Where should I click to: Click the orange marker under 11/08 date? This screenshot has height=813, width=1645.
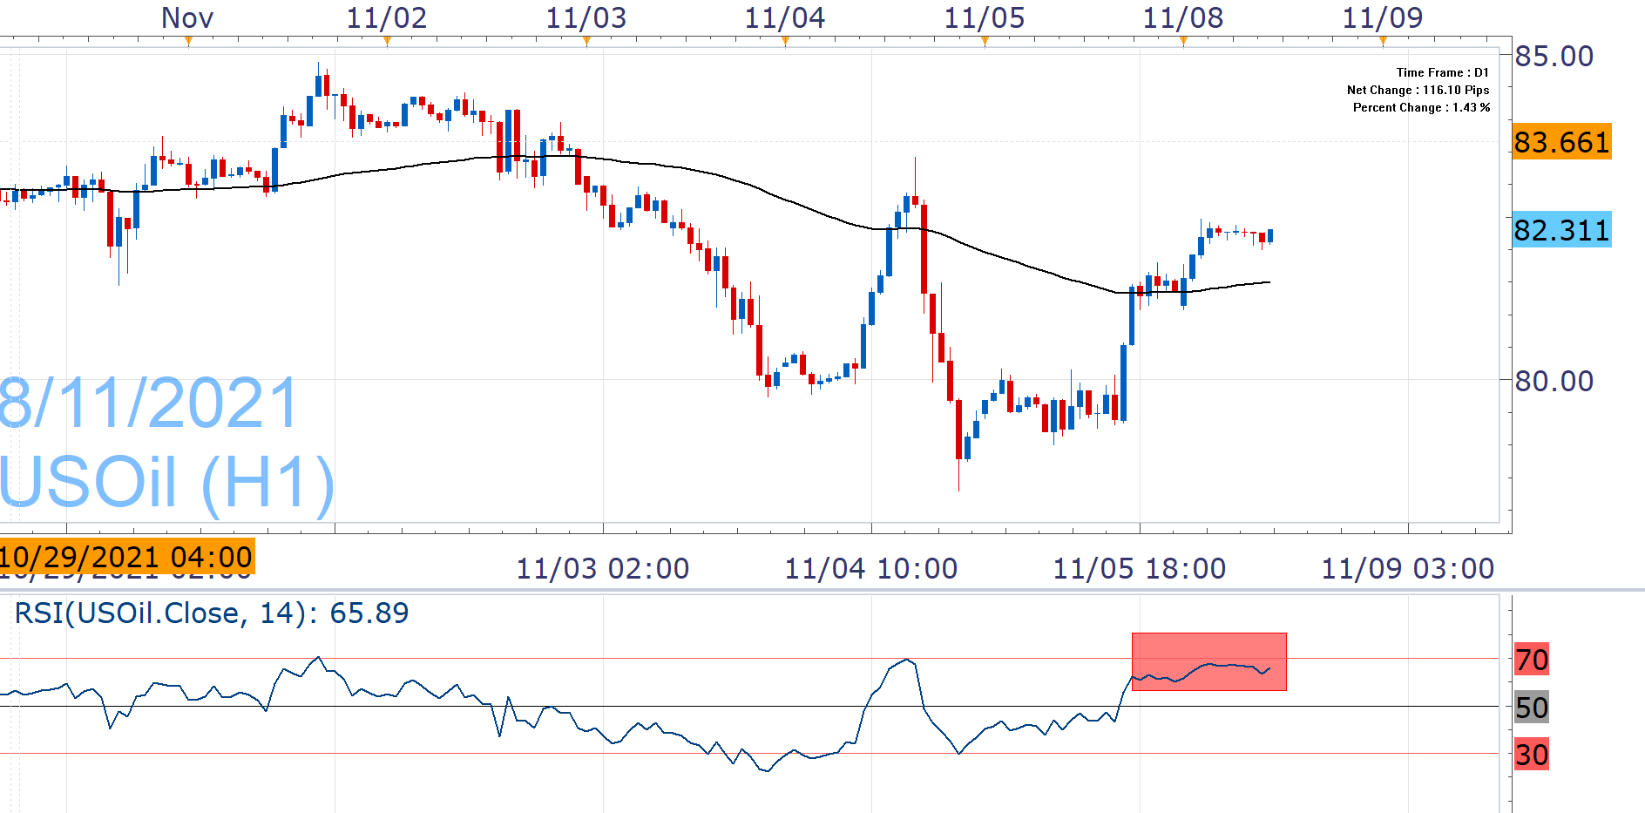tap(1183, 41)
